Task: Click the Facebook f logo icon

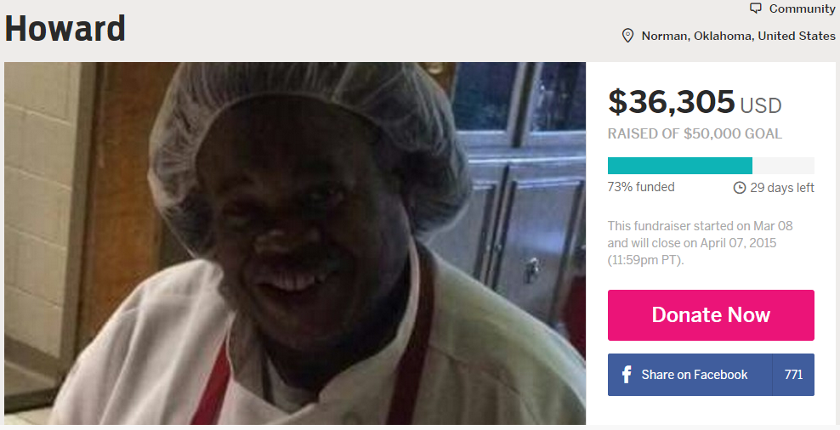Action: coord(627,374)
